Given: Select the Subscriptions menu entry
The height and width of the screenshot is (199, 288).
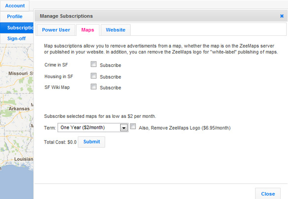Looking at the screenshot, I should pos(17,28).
